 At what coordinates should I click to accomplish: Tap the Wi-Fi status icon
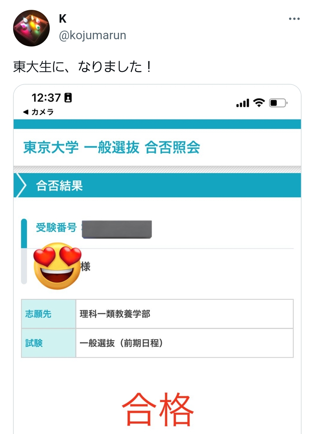point(259,103)
